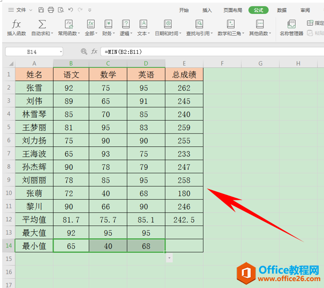The height and width of the screenshot is (288, 324).
Task: Click the fx icon in formula bar
Action: [94, 51]
